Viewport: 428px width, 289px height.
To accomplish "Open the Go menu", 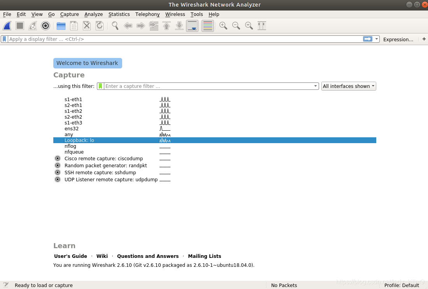I will click(x=51, y=14).
